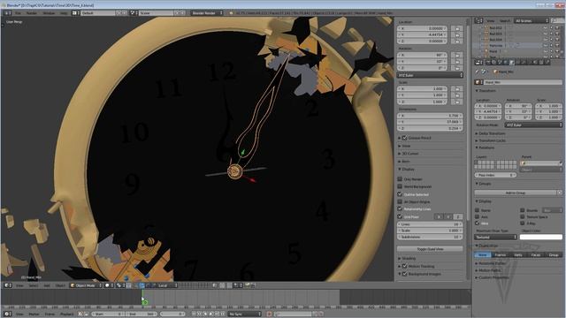
Task: Click the translate manipulator icon in header
Action: 142,285
